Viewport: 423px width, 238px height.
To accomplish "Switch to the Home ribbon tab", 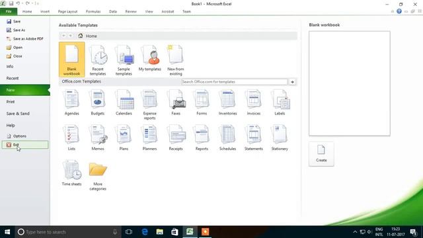I will [27, 12].
